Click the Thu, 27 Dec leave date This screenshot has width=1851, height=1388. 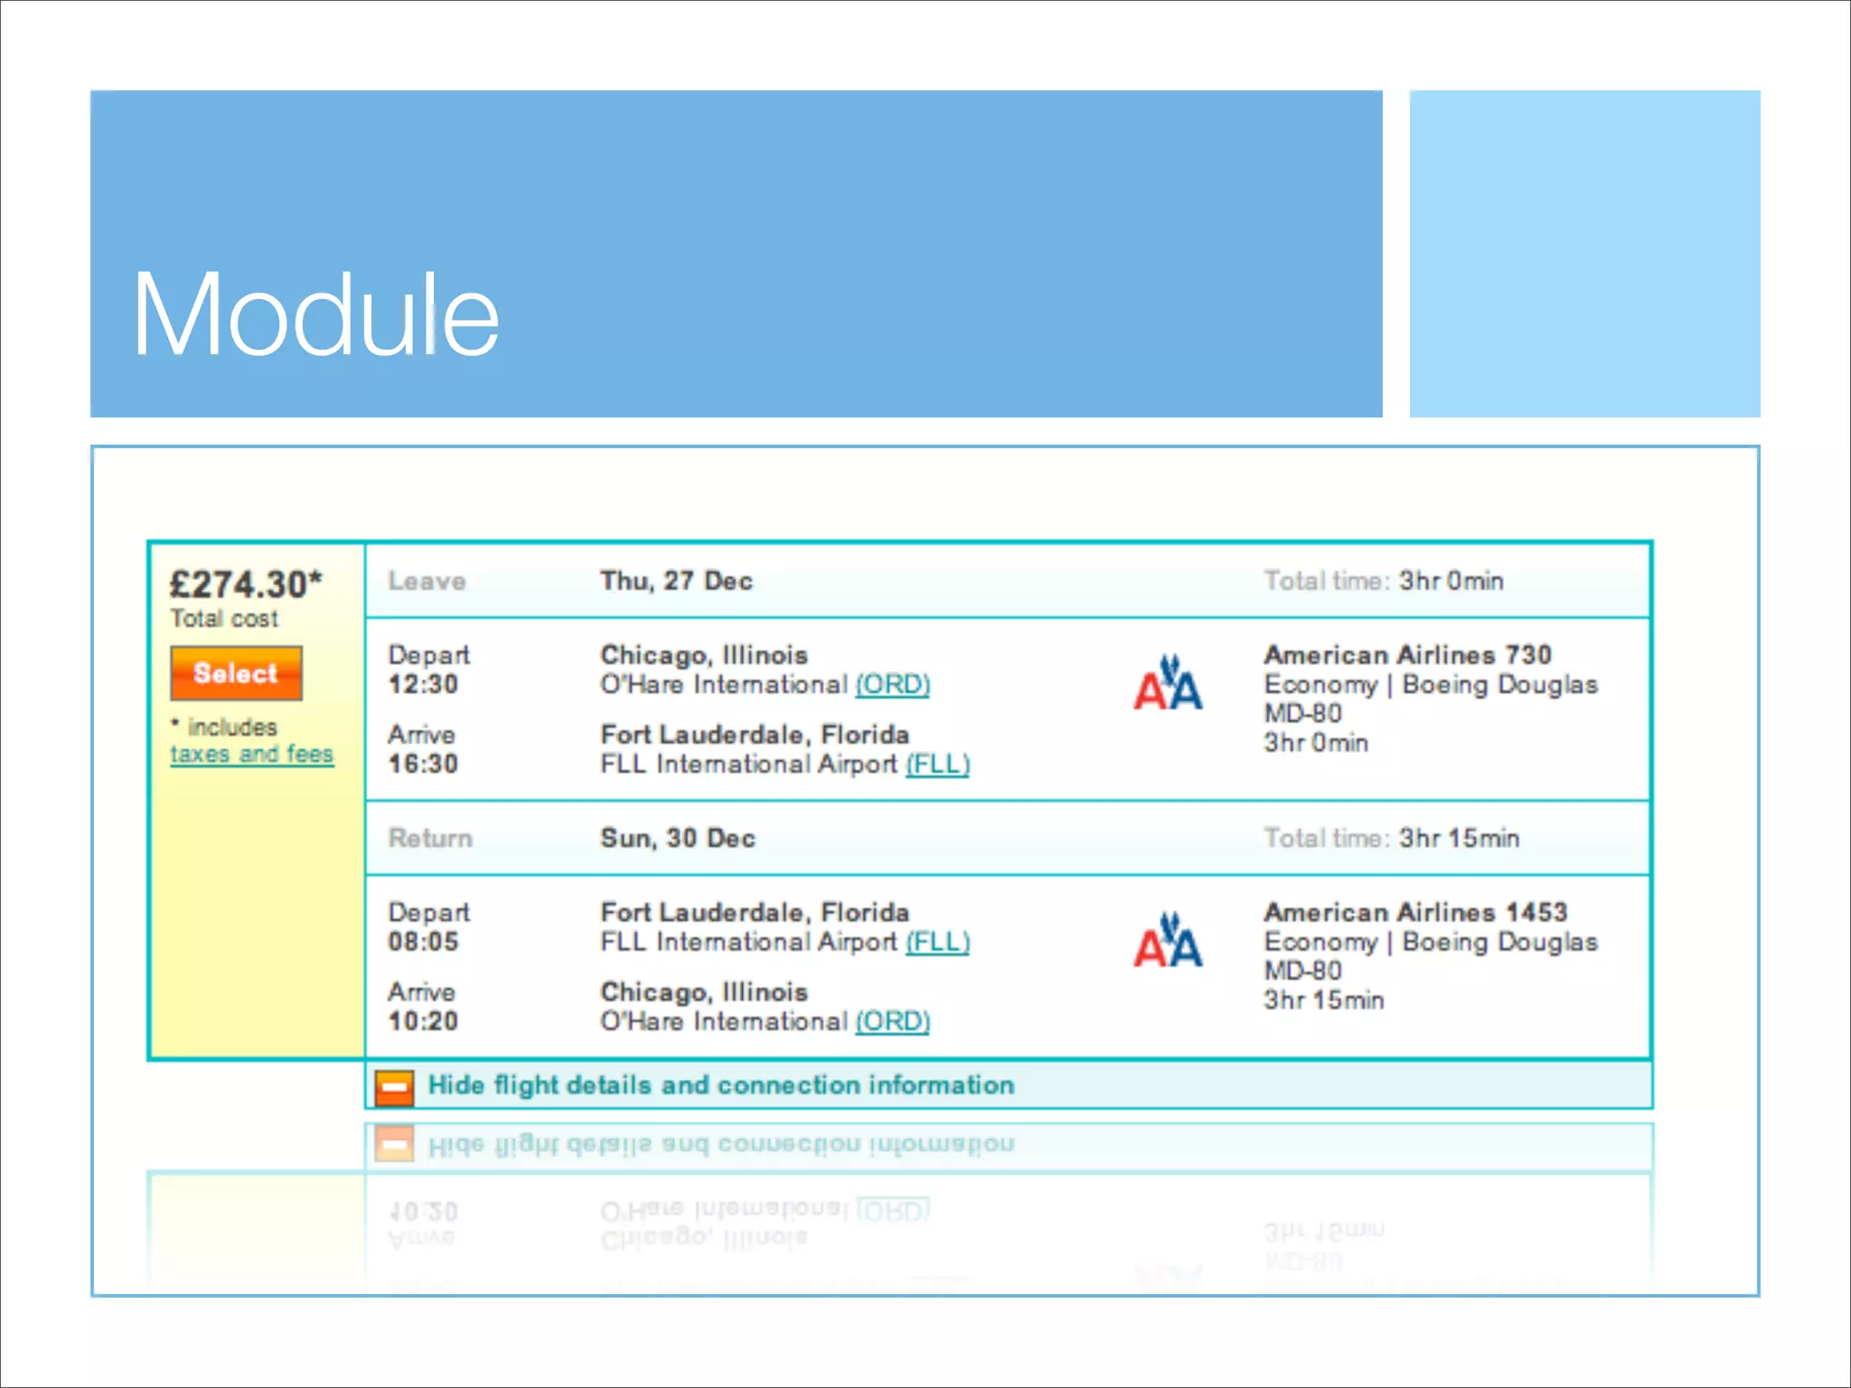tap(676, 581)
